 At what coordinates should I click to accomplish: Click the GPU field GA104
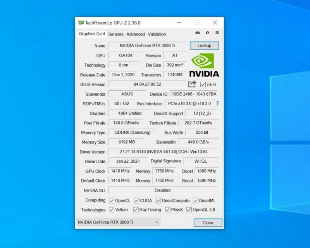pyautogui.click(x=125, y=55)
